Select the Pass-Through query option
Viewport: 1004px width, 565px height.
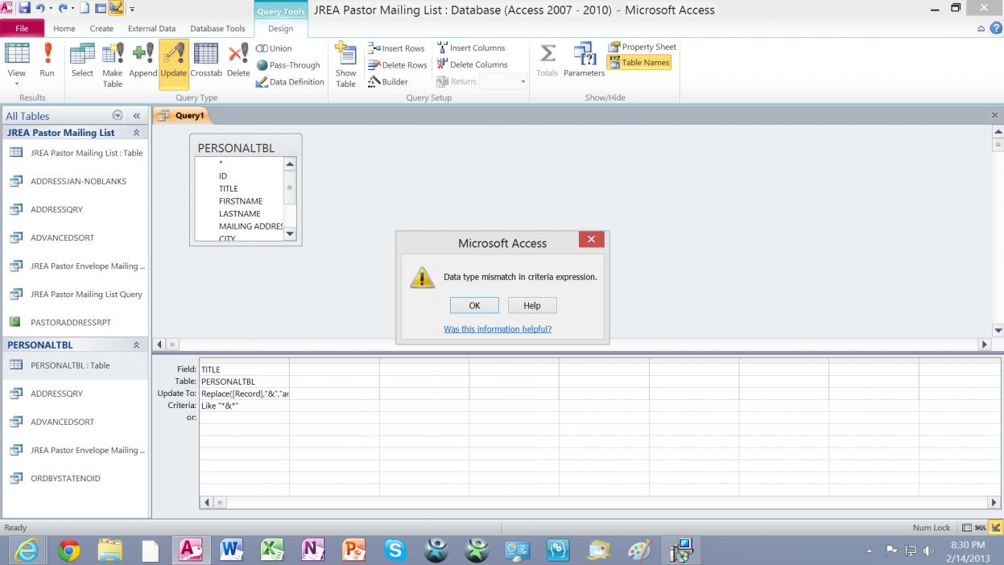click(x=288, y=65)
